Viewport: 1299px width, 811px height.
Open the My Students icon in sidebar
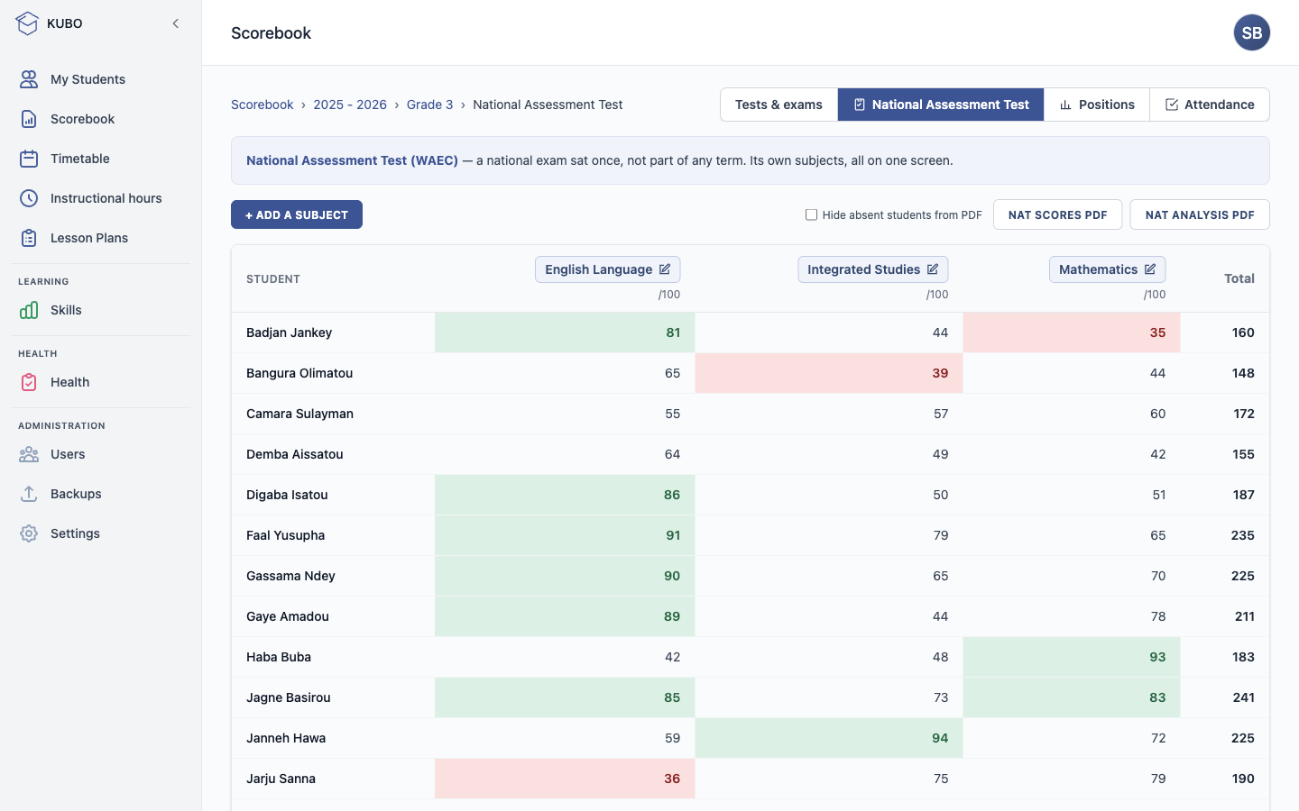(x=29, y=79)
